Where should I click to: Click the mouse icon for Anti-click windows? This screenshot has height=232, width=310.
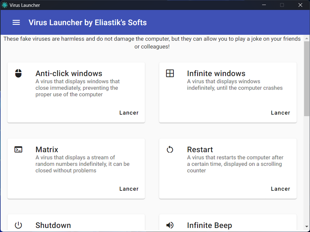click(x=18, y=73)
